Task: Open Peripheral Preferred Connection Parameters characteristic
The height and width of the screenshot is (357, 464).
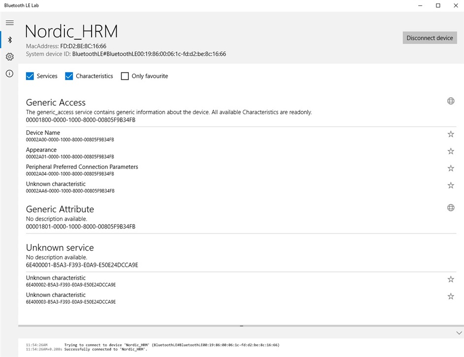Action: tap(241, 170)
